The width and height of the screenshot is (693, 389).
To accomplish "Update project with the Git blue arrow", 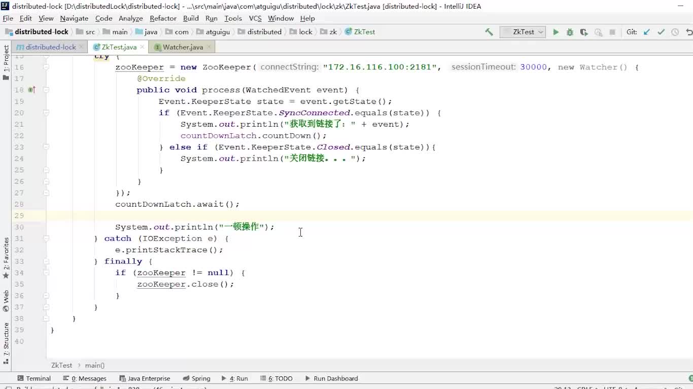I will 647,32.
